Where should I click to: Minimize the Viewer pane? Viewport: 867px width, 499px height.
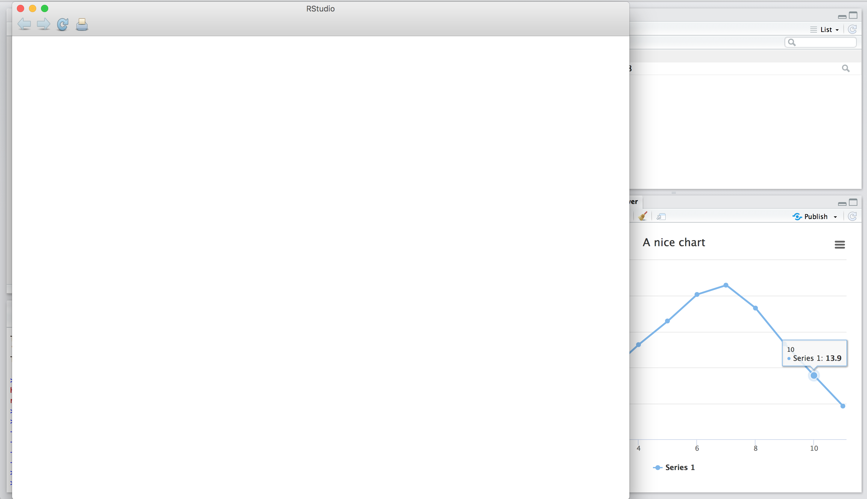[842, 203]
